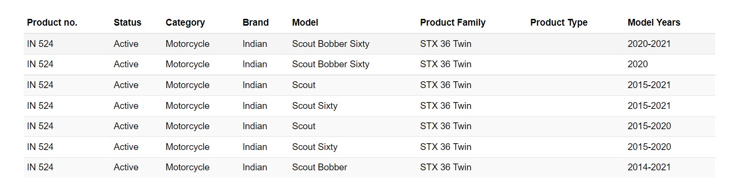
Task: Click the Product no. column header
Action: (x=52, y=23)
